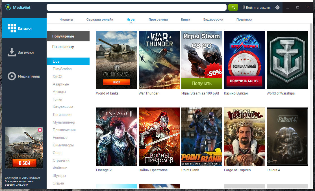
Task: Switch to the Программы tab
Action: [158, 19]
